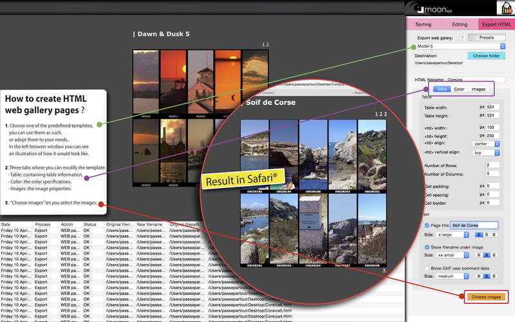The image size is (515, 322).
Task: Center-align the EXIF user comment text
Action: (x=487, y=276)
